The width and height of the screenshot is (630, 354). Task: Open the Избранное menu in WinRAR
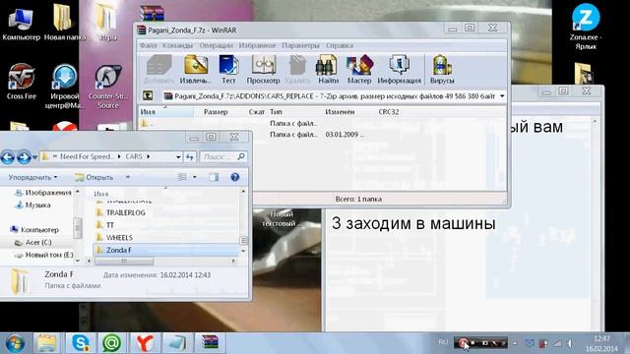coord(257,45)
